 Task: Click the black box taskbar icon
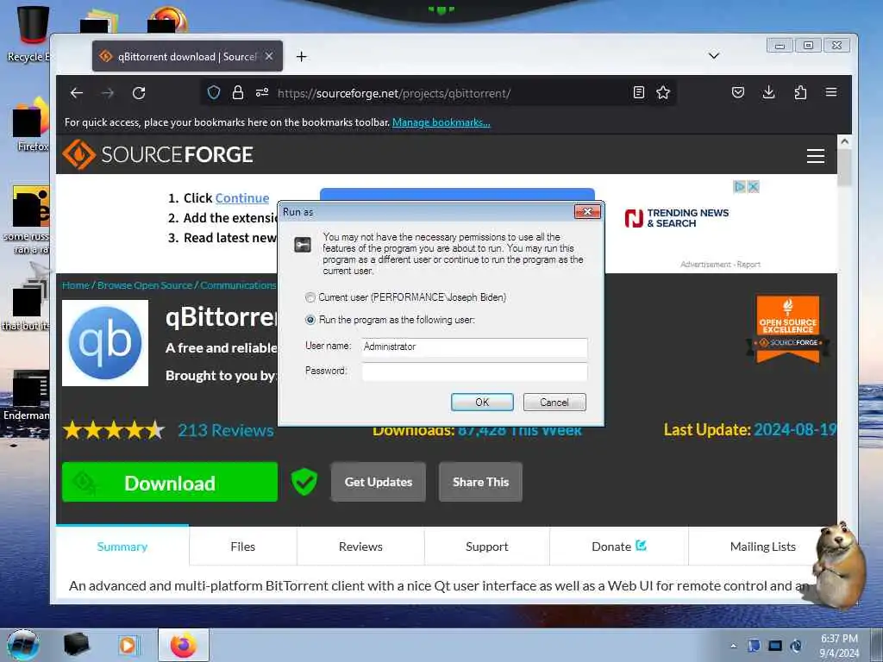(x=76, y=645)
